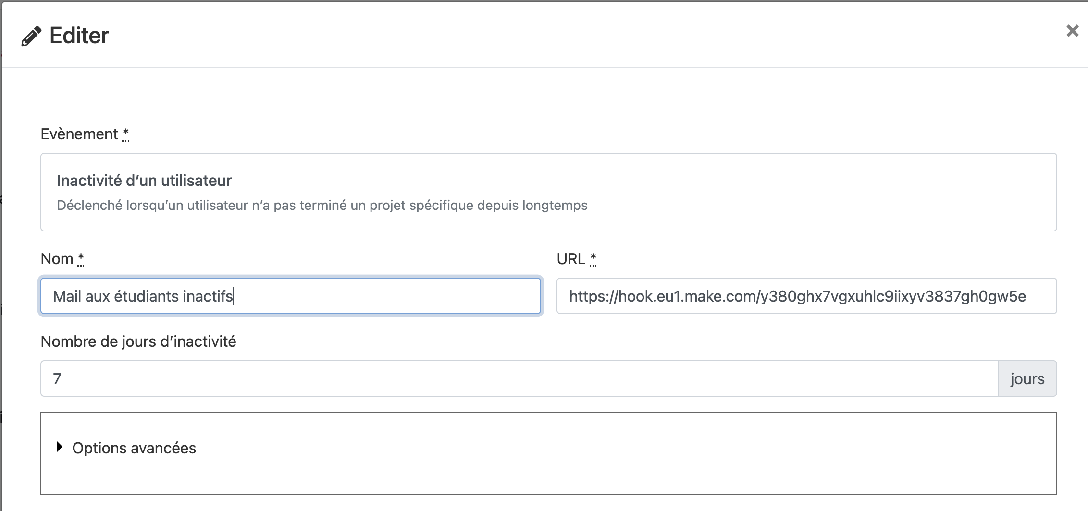Click the event description text to select the trigger
The height and width of the screenshot is (511, 1088).
pos(322,205)
